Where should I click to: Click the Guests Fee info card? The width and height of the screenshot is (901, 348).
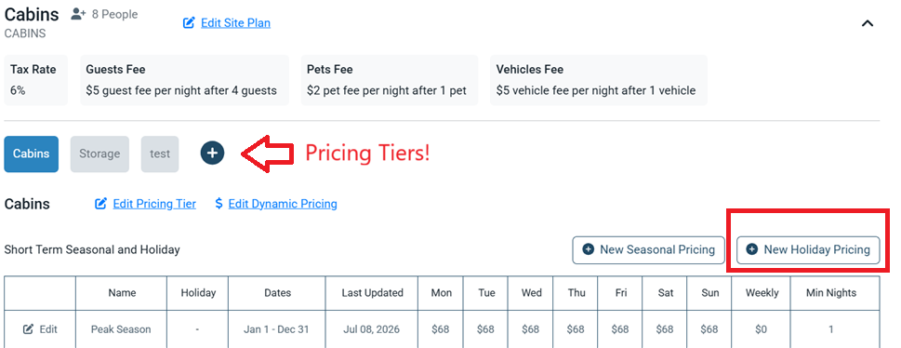pos(184,80)
